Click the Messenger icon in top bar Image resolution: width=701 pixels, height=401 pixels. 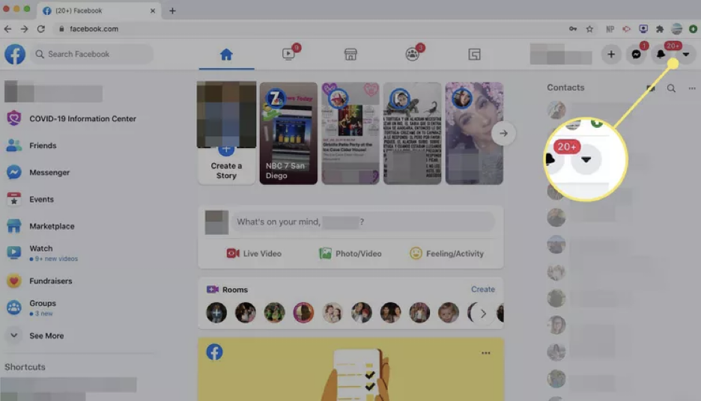636,55
